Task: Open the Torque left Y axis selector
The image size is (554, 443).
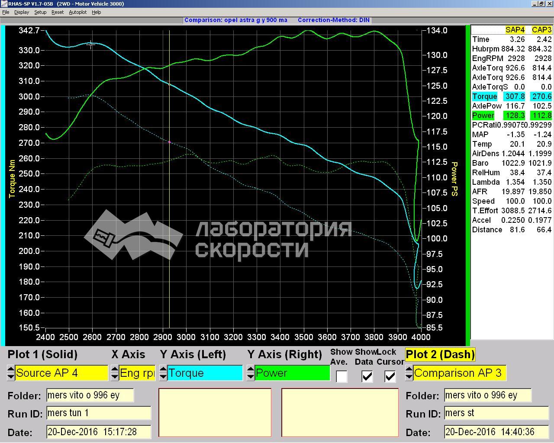Action: pyautogui.click(x=205, y=373)
